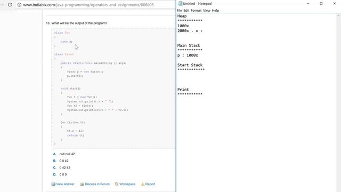The width and height of the screenshot is (341, 192).
Task: Click 'p.start();' code line
Action: (75, 76)
